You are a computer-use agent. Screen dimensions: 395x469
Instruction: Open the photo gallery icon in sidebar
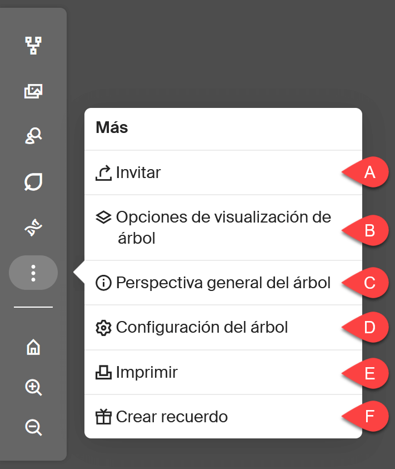click(x=33, y=91)
